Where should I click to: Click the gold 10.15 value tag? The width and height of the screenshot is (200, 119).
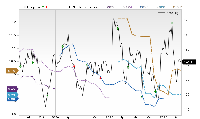click(x=12, y=71)
